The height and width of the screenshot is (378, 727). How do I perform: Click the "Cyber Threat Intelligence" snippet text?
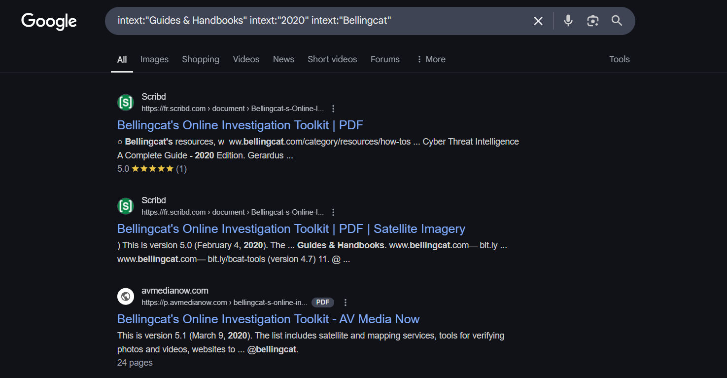click(x=471, y=142)
